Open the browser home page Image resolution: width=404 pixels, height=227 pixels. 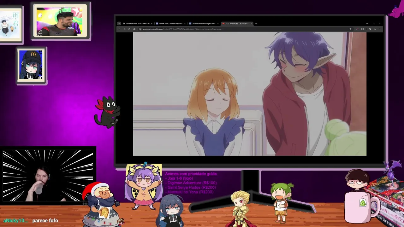click(134, 29)
